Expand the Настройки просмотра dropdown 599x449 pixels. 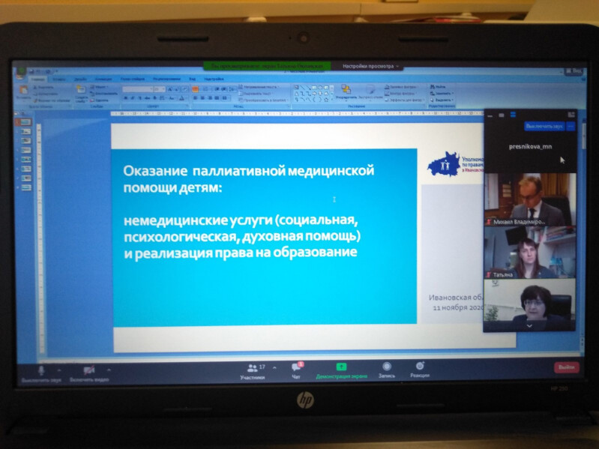pyautogui.click(x=372, y=66)
